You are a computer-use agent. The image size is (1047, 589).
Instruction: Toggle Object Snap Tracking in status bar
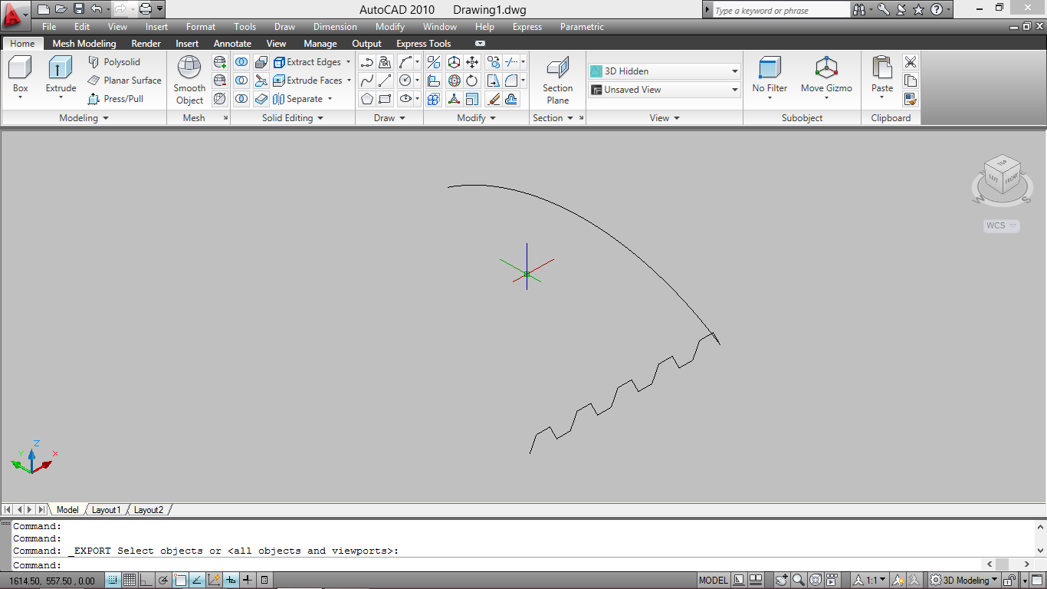(x=197, y=581)
